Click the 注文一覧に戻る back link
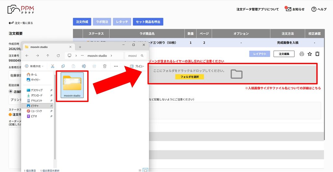The image size is (333, 172). [21, 23]
